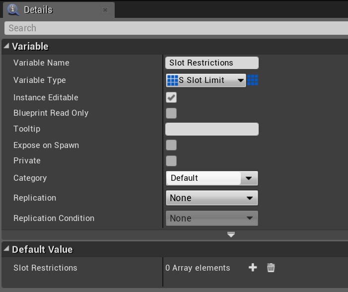Collapse the Default Value section
Screen dimensions: 348x292
[6, 249]
